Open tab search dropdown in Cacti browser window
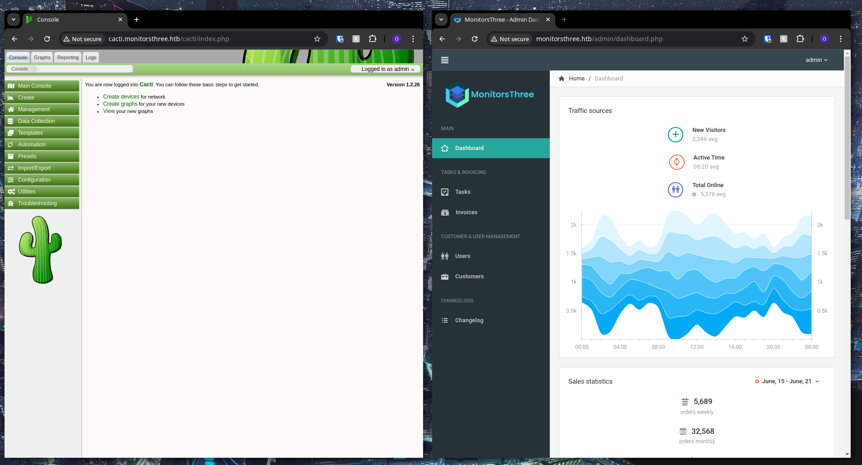Viewport: 862px width, 465px height. (x=14, y=19)
